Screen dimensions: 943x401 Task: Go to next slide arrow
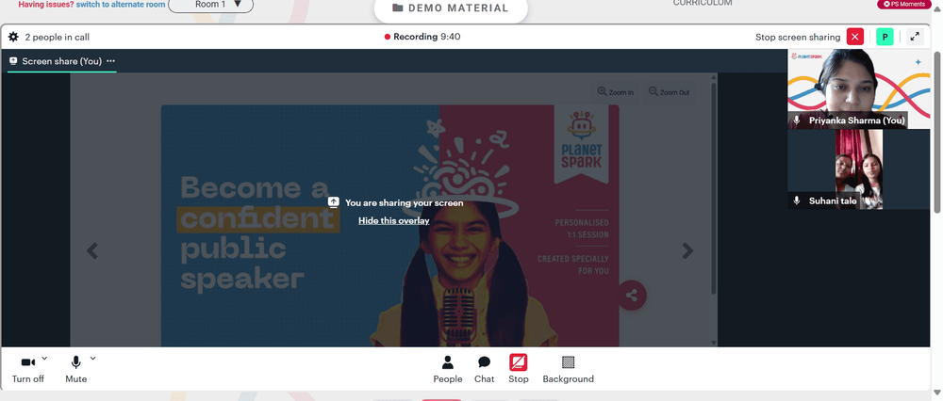(687, 250)
